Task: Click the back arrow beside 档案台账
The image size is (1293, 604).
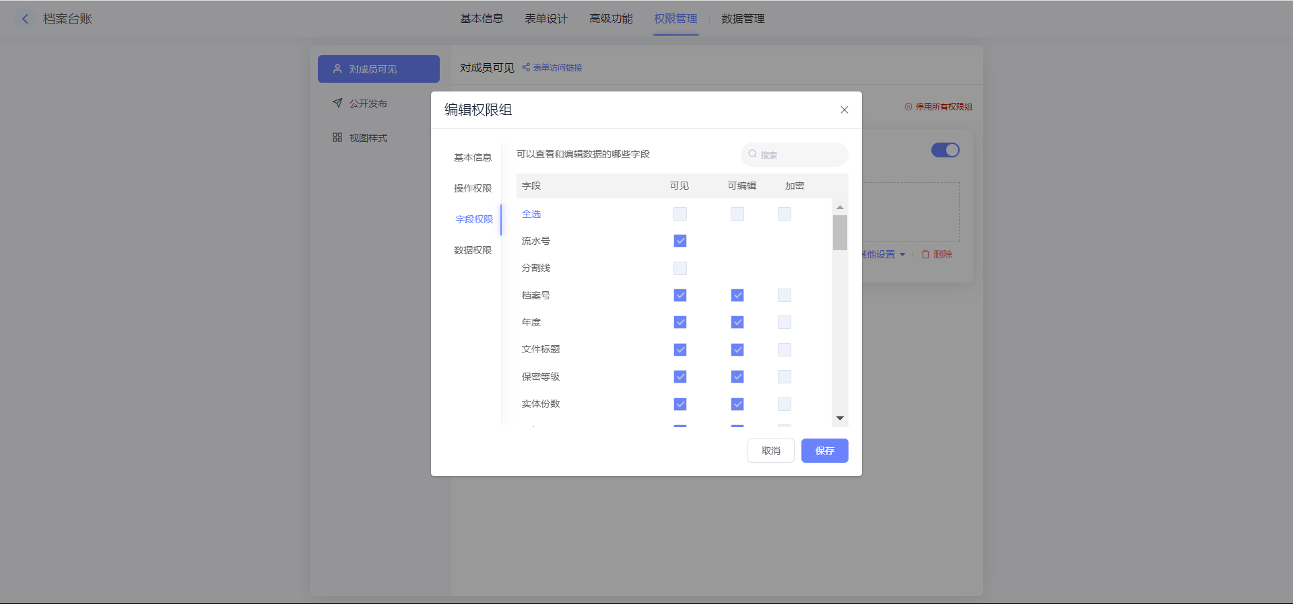Action: click(25, 19)
